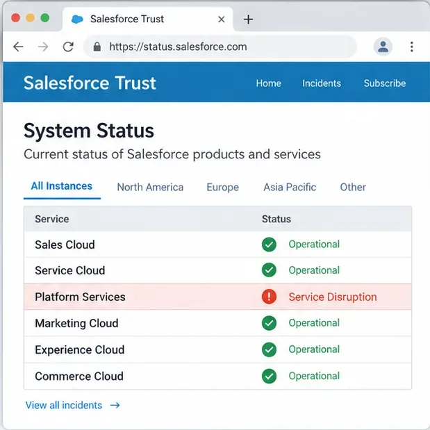
Task: Click the Salesforce cloud favicon
Action: pos(77,19)
